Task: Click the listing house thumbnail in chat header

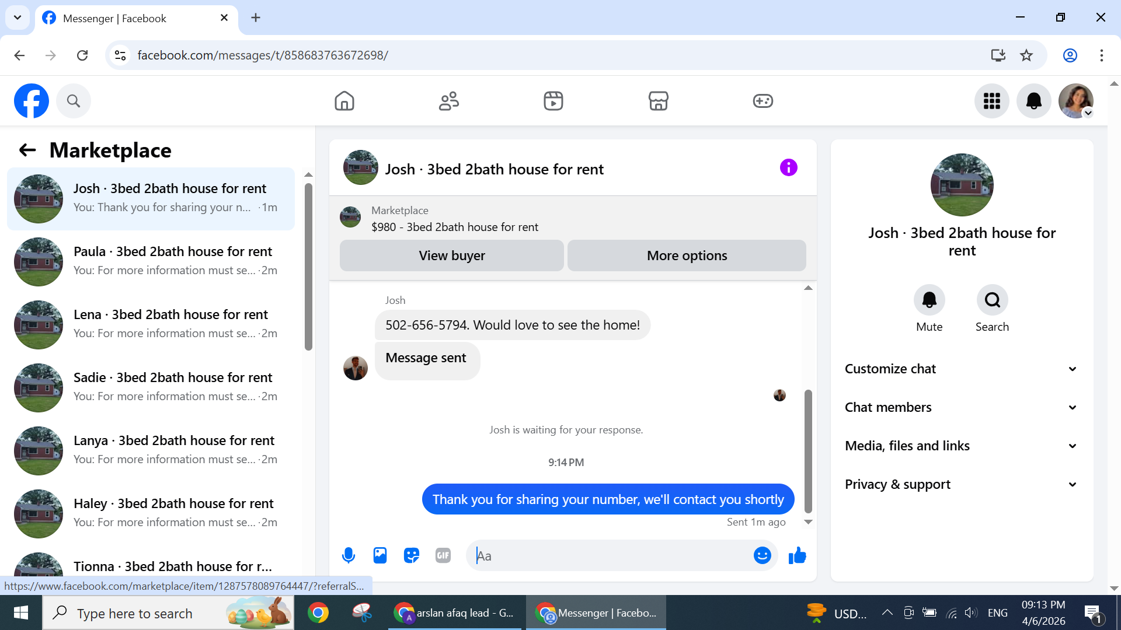Action: [x=360, y=167]
